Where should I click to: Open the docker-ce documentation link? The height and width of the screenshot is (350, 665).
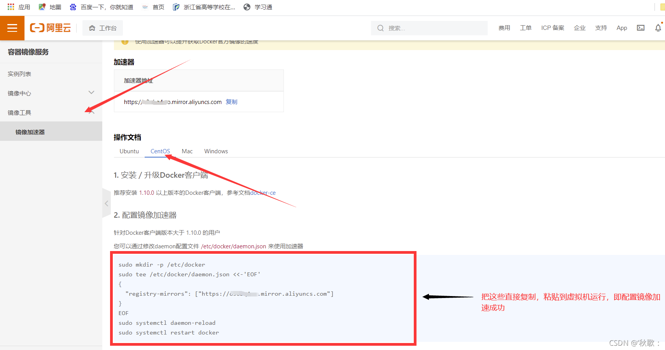[x=263, y=193]
